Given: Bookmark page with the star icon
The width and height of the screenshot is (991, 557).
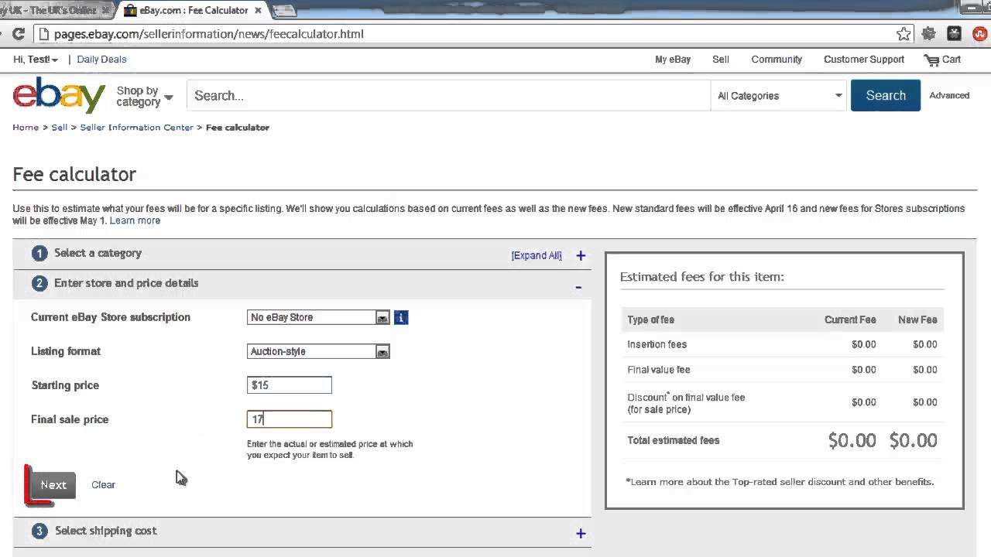Looking at the screenshot, I should [x=904, y=34].
